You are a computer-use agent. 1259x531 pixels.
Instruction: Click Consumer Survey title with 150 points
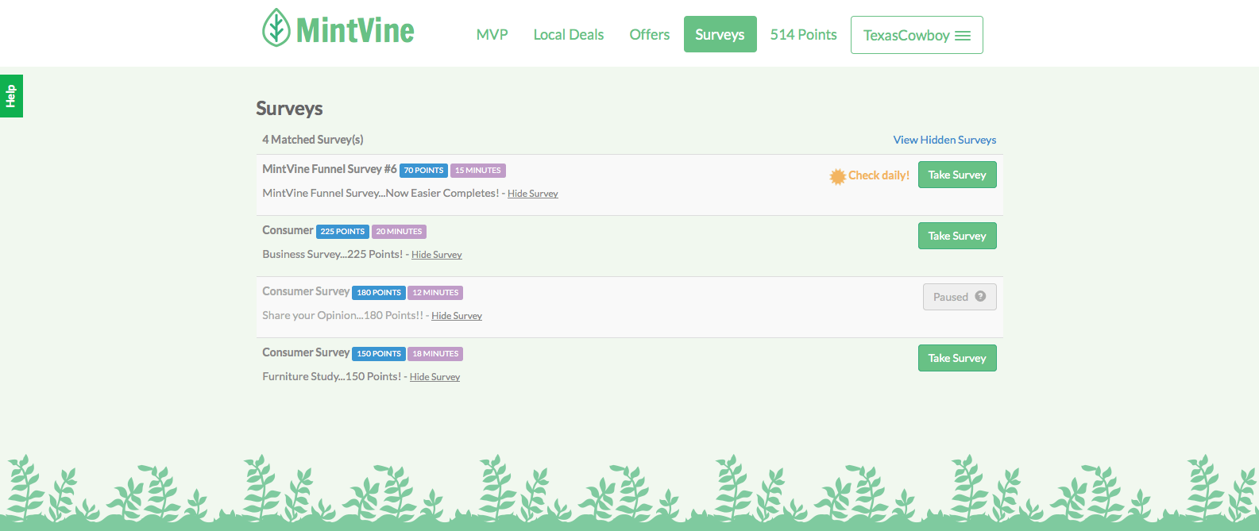[x=306, y=352]
